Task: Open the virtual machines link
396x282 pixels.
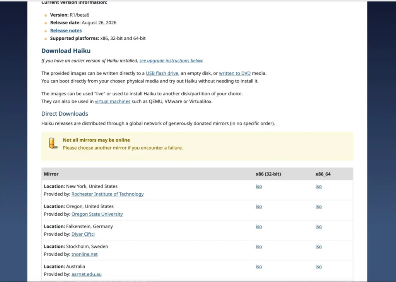Action: click(113, 101)
